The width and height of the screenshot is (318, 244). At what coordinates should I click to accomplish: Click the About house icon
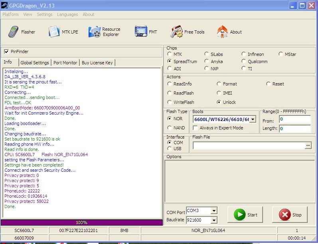pos(222,32)
